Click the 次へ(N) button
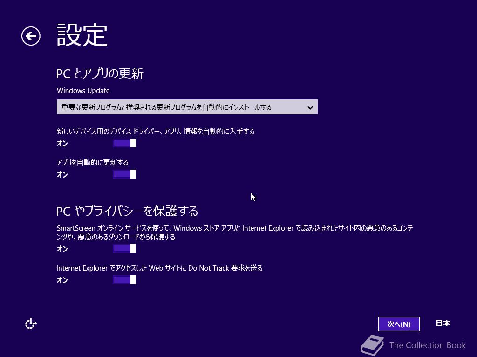 (x=399, y=324)
